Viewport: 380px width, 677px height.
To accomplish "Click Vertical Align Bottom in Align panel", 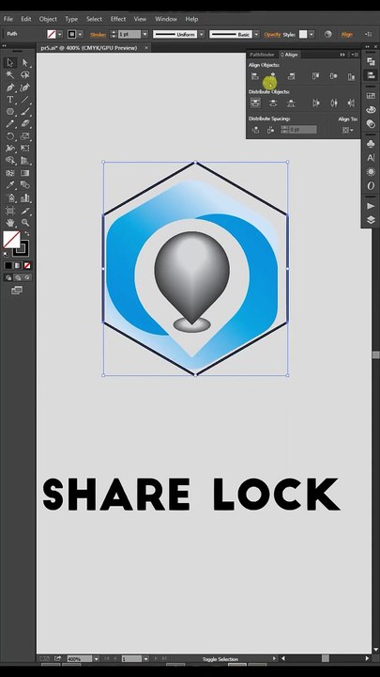I will (352, 76).
